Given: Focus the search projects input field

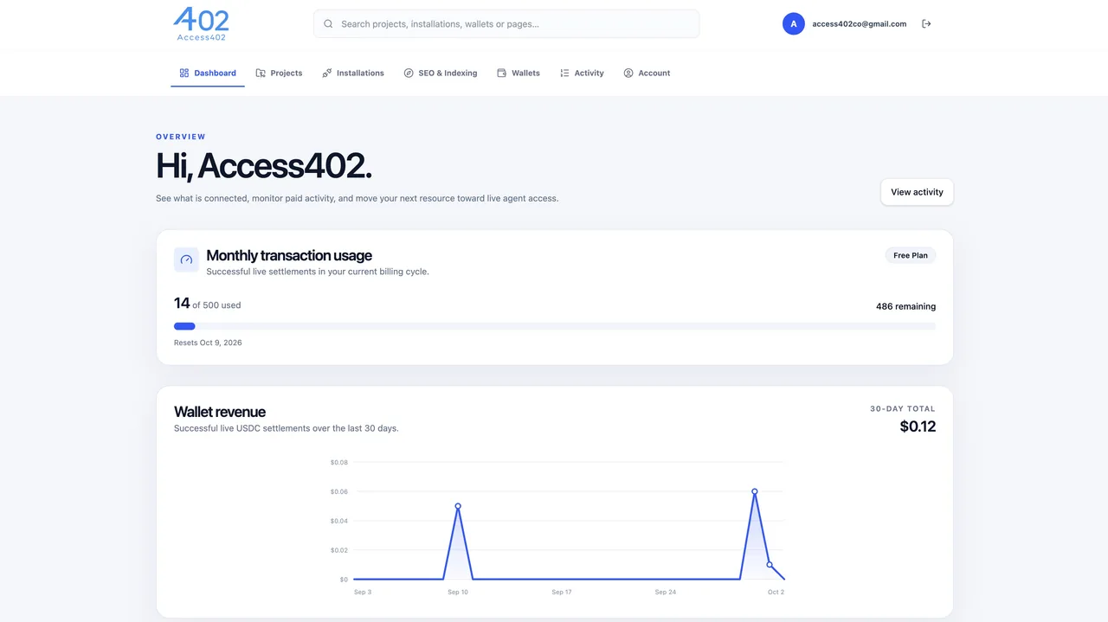Looking at the screenshot, I should (x=506, y=24).
